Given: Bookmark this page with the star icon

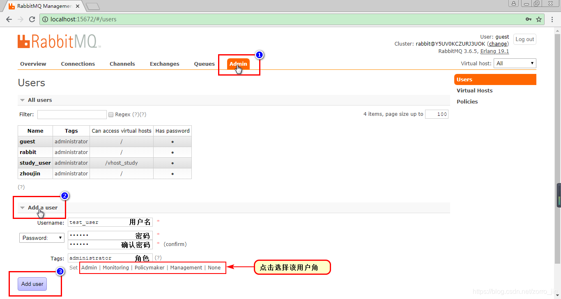Looking at the screenshot, I should tap(539, 19).
